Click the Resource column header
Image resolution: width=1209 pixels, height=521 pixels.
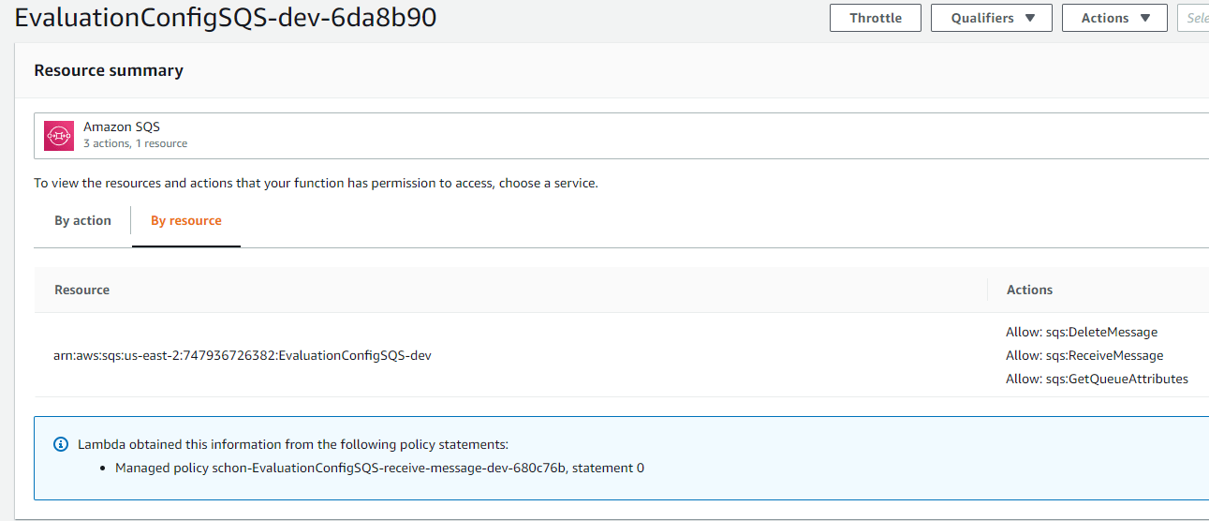coord(82,290)
